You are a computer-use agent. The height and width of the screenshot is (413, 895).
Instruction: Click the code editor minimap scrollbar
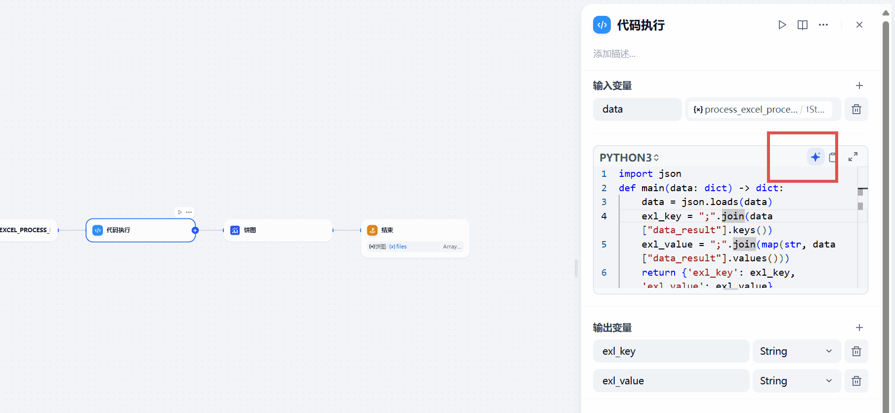tap(862, 227)
